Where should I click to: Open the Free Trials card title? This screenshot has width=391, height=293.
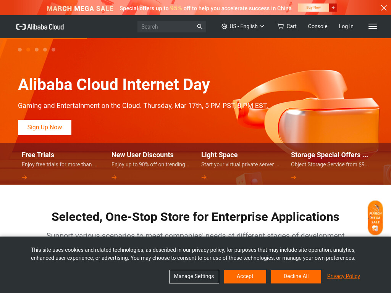click(x=38, y=155)
